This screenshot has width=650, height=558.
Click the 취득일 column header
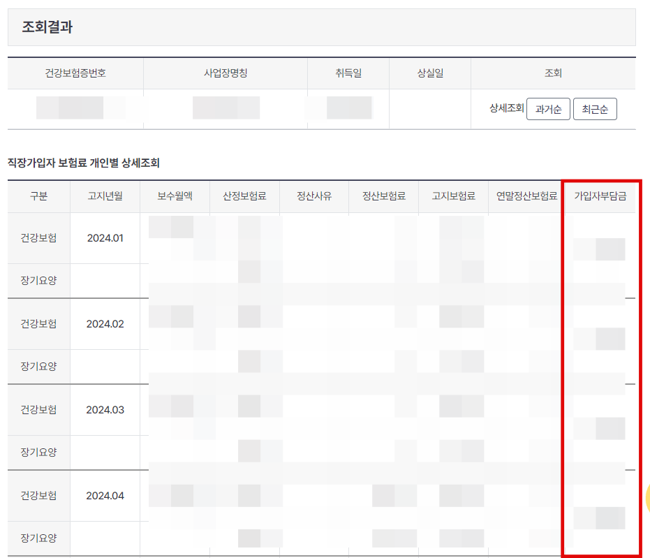tap(347, 73)
